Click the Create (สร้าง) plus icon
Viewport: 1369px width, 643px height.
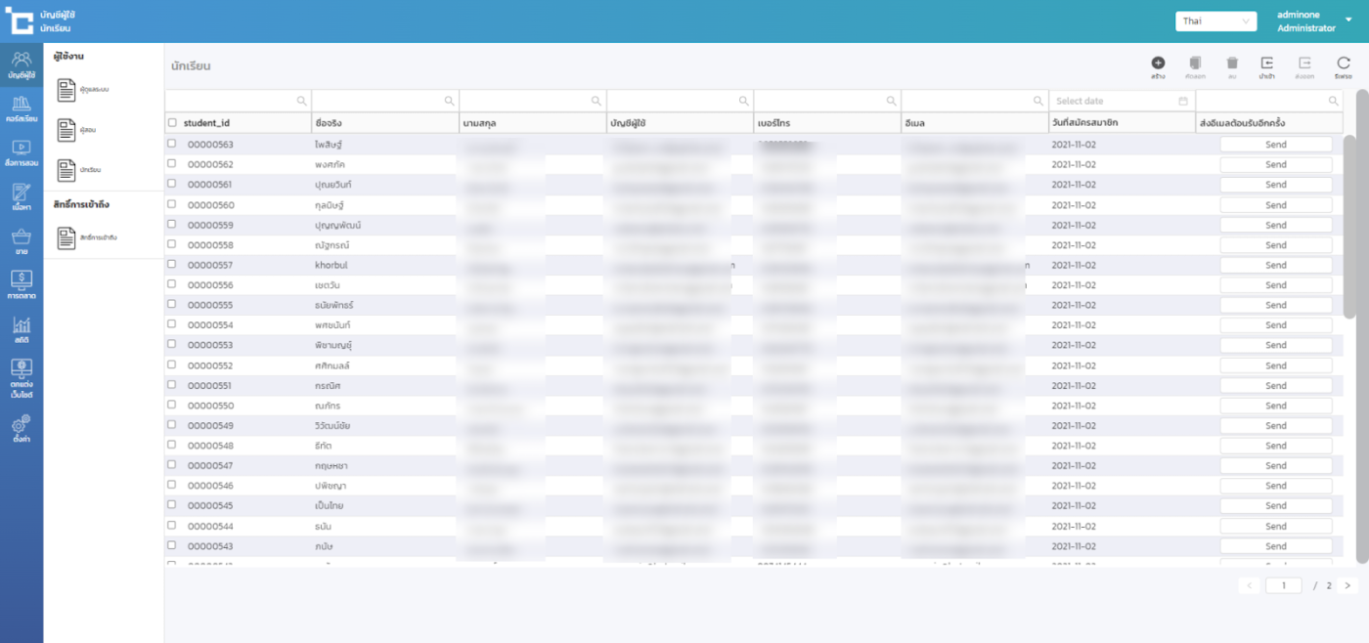coord(1158,64)
